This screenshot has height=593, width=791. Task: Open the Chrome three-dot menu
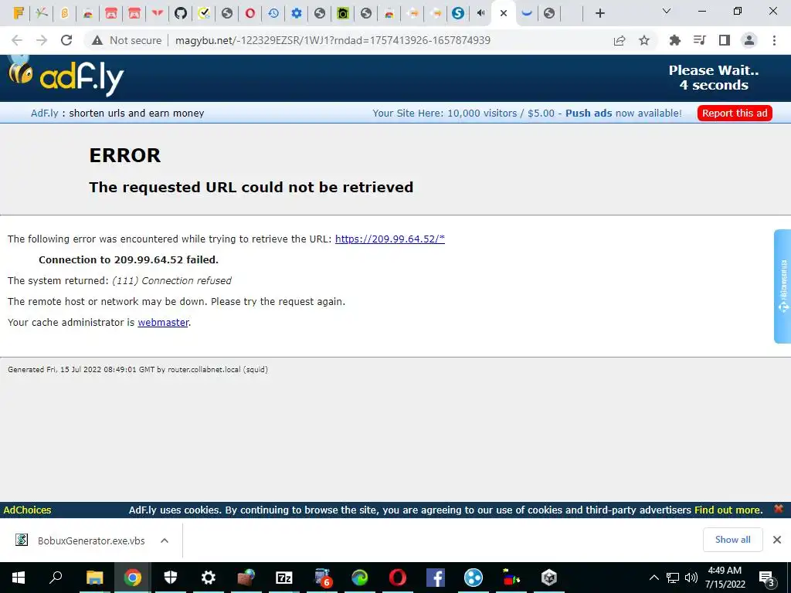tap(774, 40)
